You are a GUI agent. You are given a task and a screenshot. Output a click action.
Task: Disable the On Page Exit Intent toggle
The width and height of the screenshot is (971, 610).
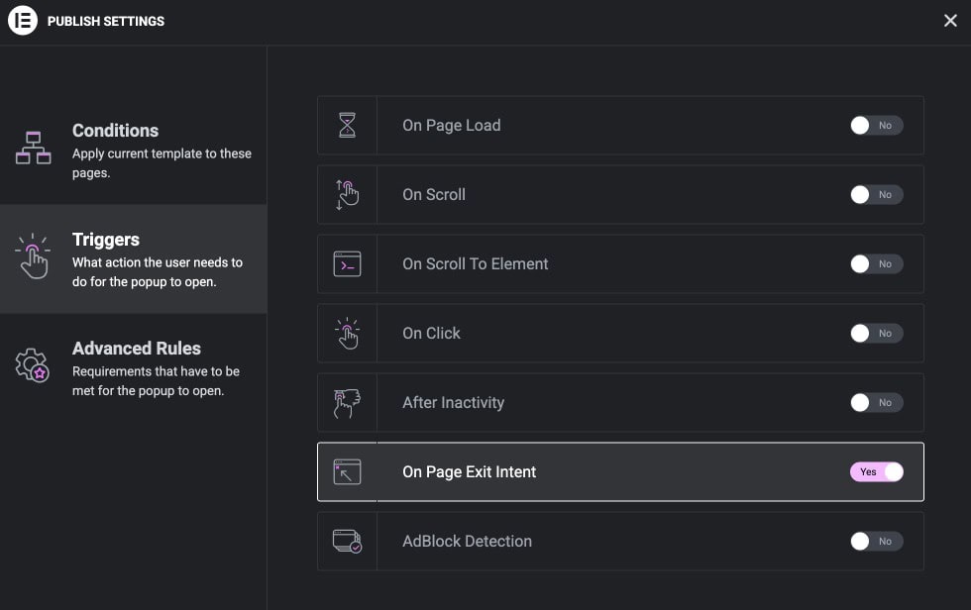pos(876,471)
